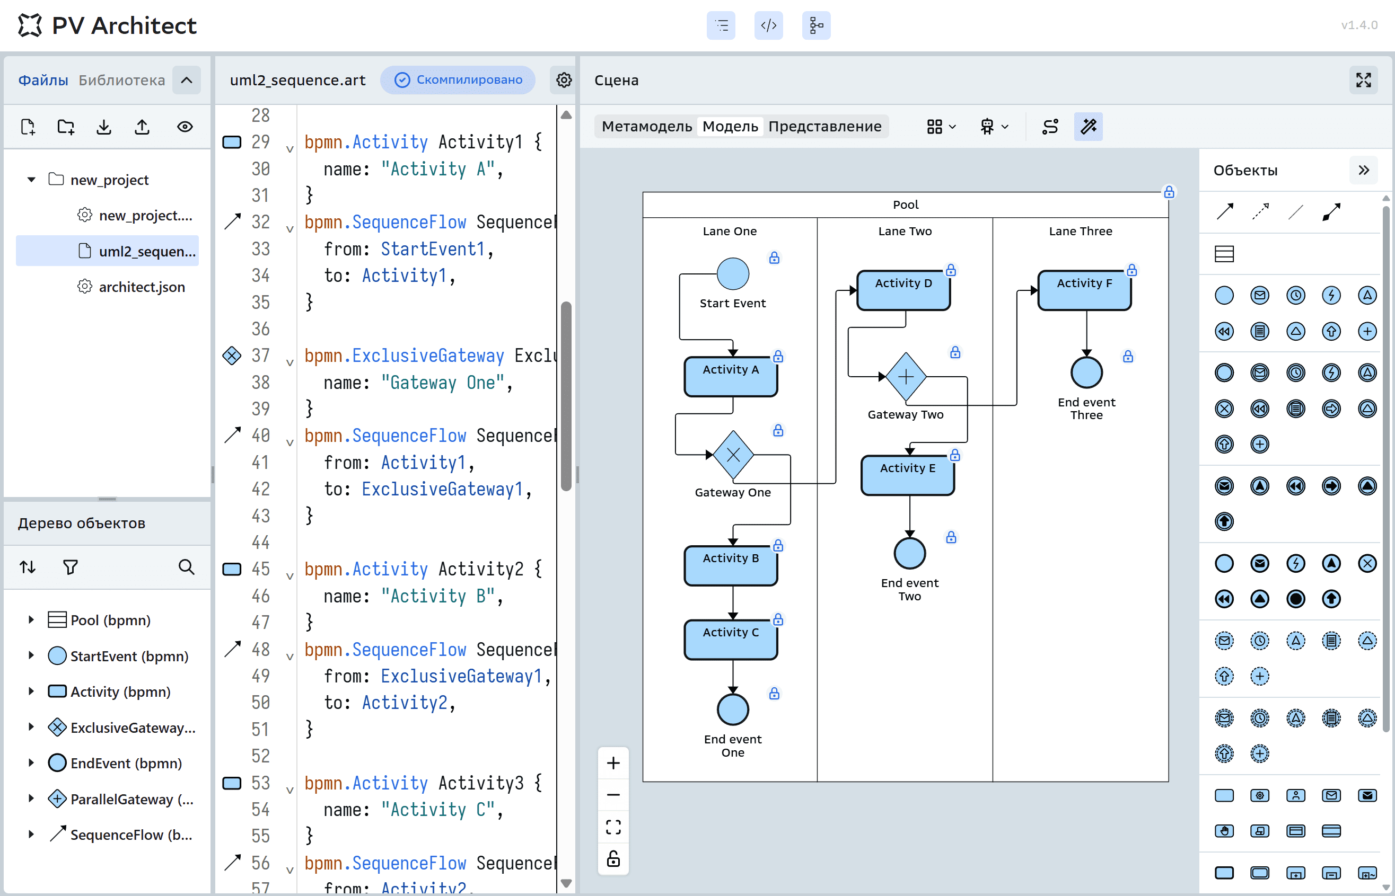The width and height of the screenshot is (1395, 896).
Task: Open the outline list icon in top bar
Action: (x=721, y=25)
